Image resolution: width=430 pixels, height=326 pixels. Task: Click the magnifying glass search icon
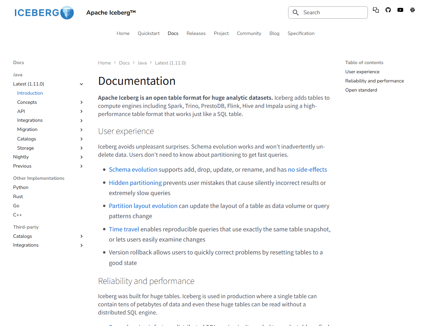(296, 13)
